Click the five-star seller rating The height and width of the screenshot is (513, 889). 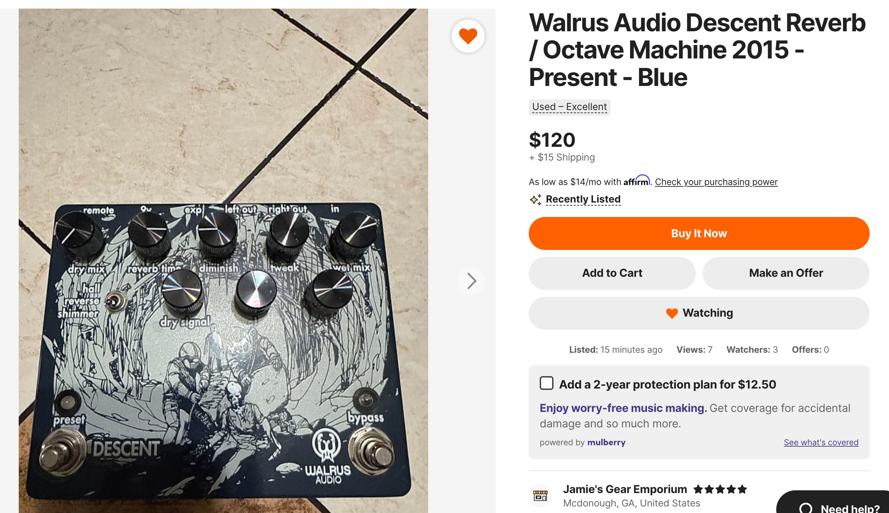point(720,489)
